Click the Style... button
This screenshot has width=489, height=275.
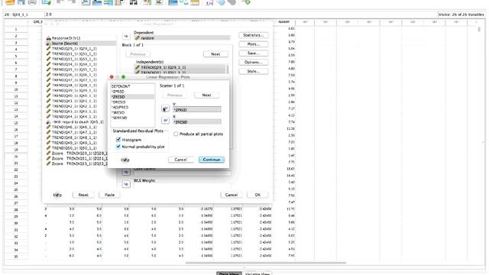coord(254,71)
